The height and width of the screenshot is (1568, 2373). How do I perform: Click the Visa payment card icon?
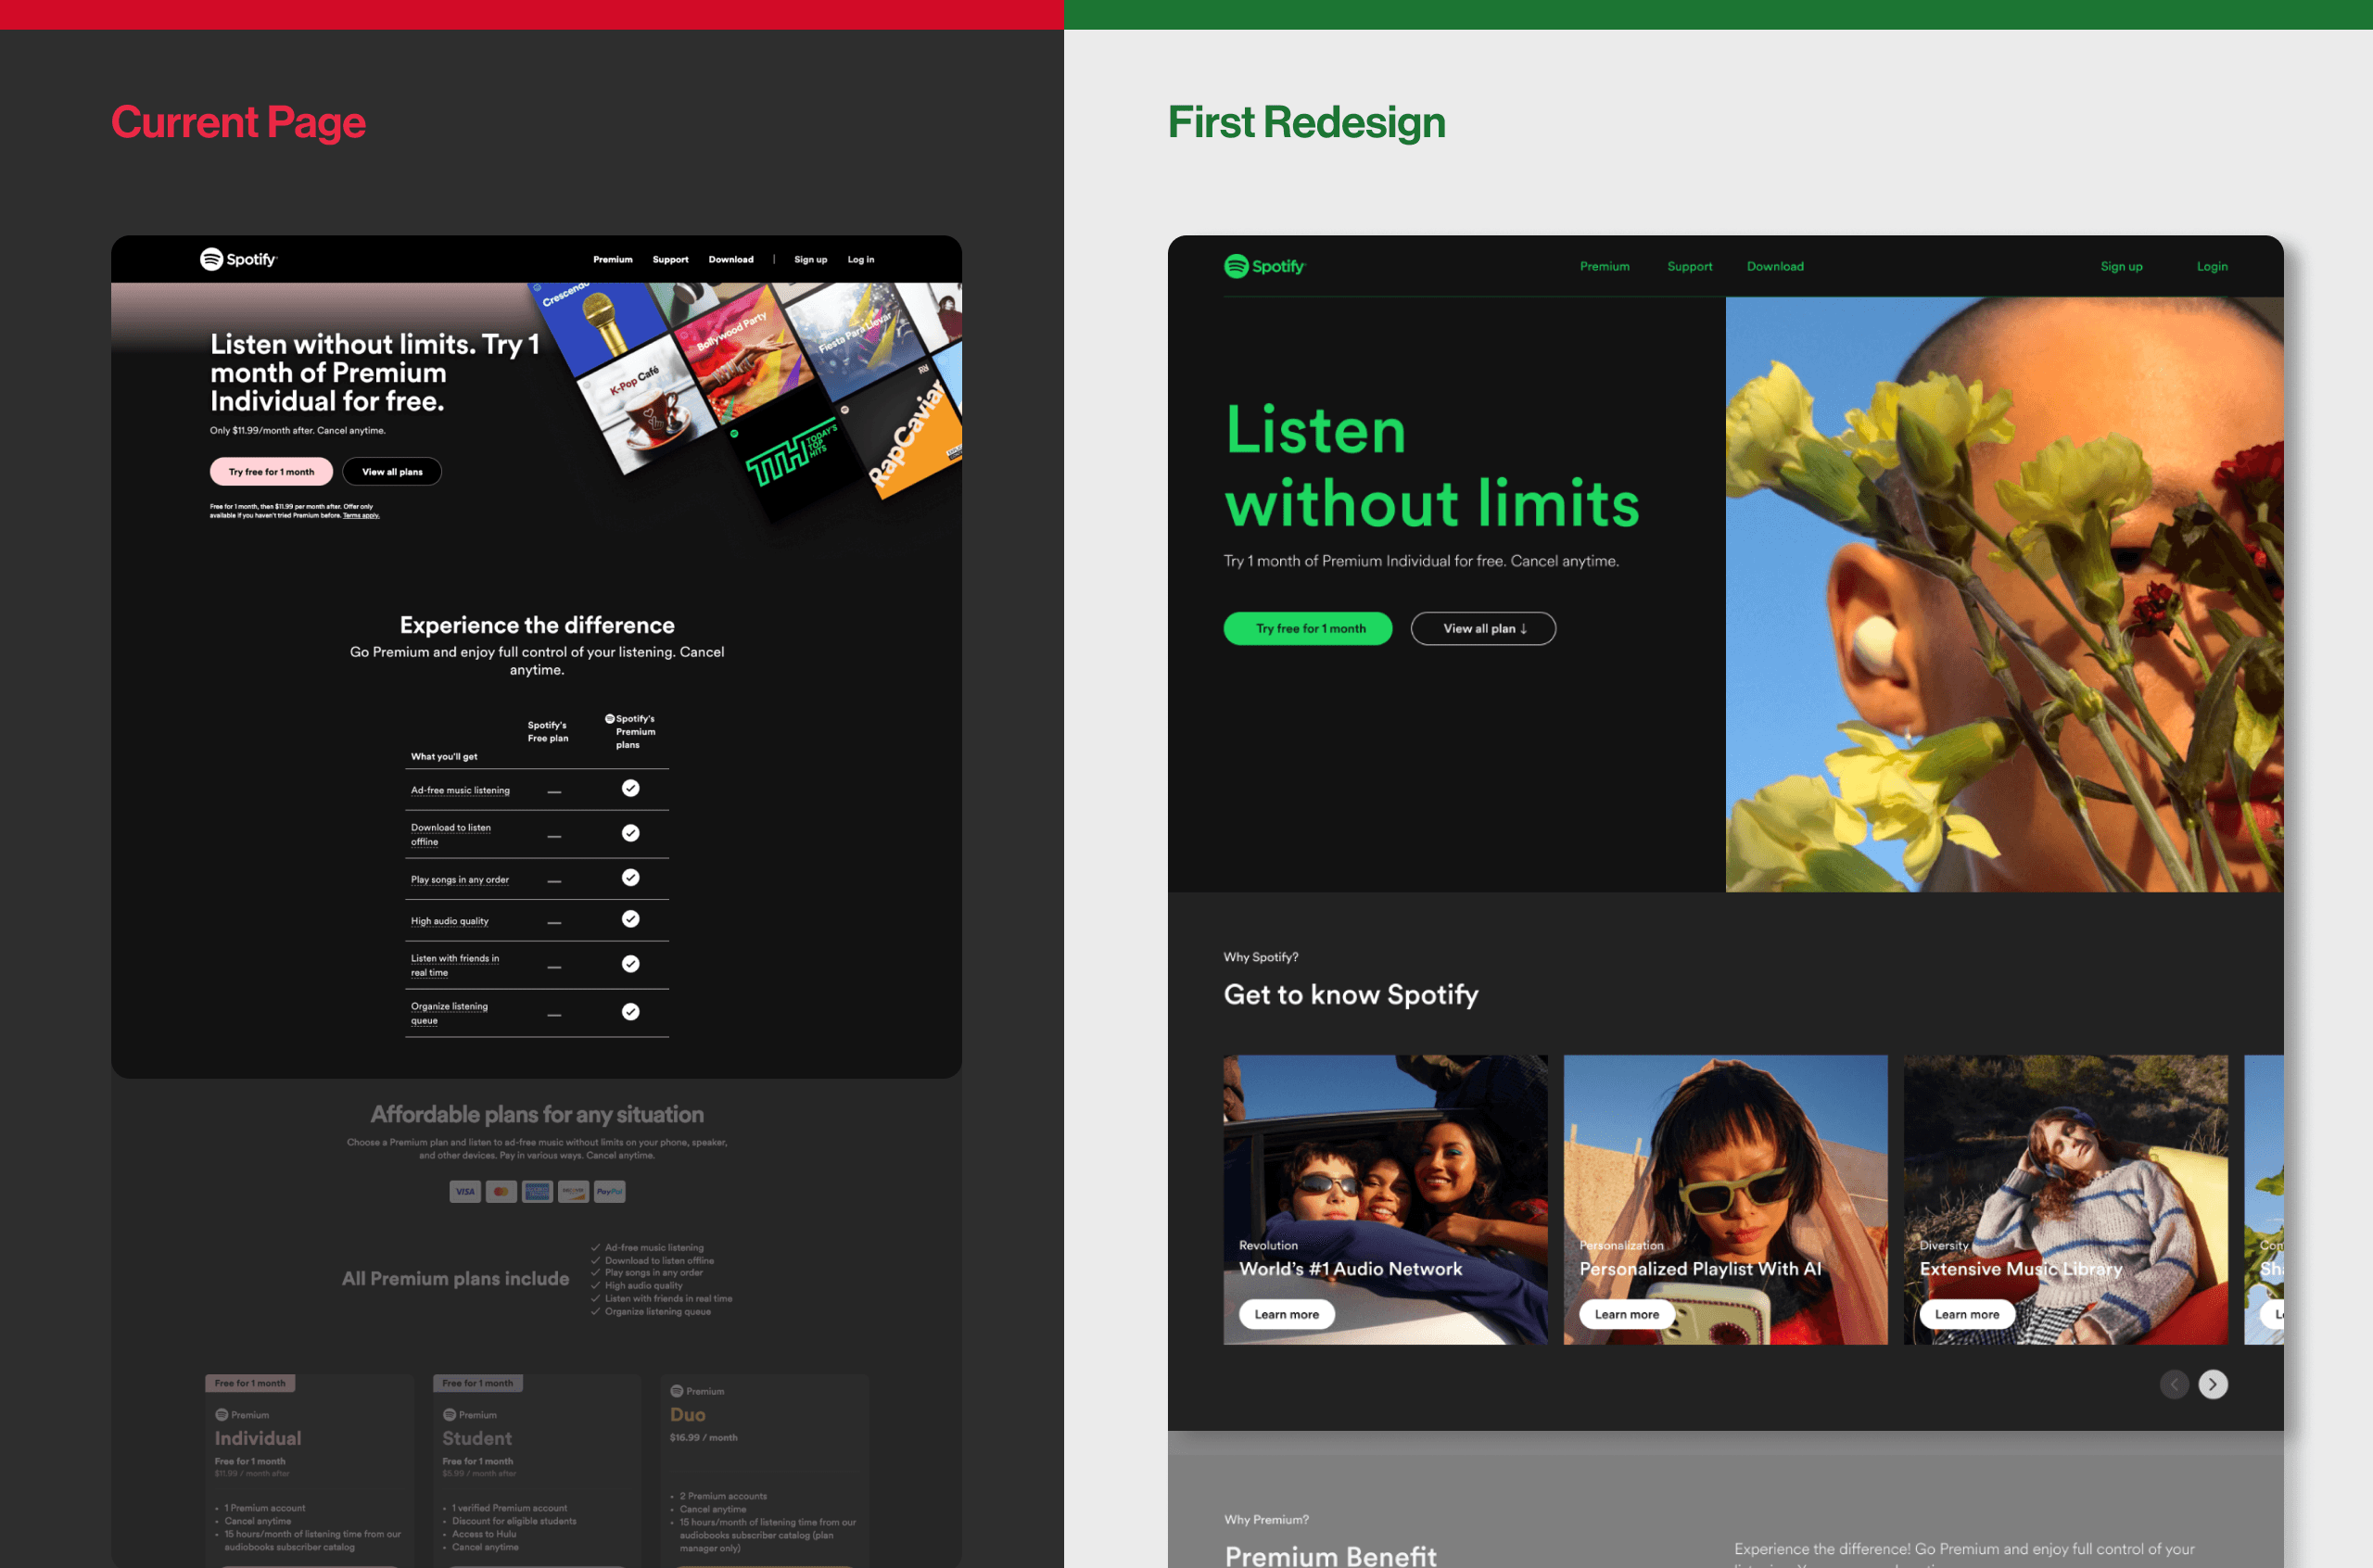pos(465,1191)
